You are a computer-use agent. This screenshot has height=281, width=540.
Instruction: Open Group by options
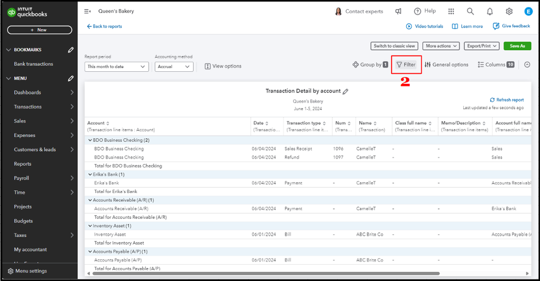[x=370, y=65]
